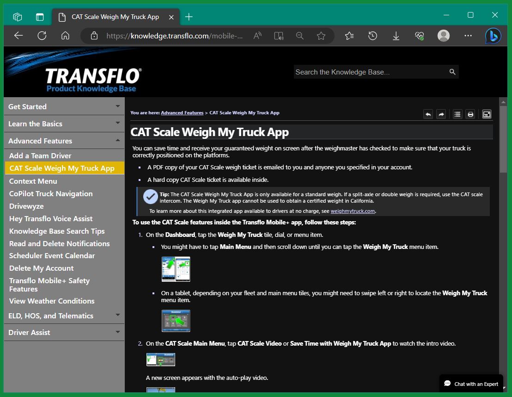Go to previous topic arrow

(x=428, y=114)
